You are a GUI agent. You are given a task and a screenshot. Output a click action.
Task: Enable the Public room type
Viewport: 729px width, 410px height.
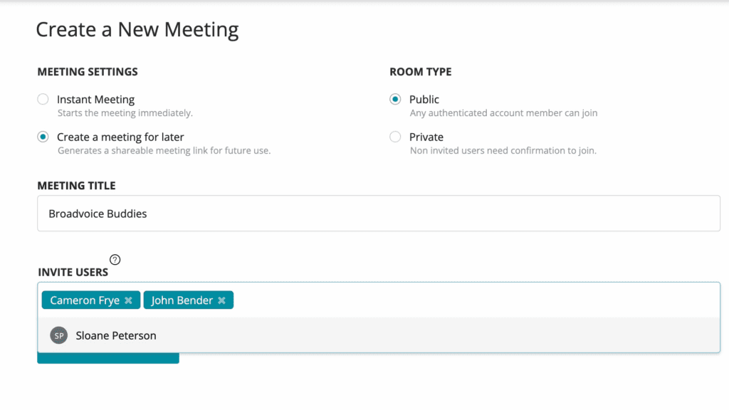(395, 99)
